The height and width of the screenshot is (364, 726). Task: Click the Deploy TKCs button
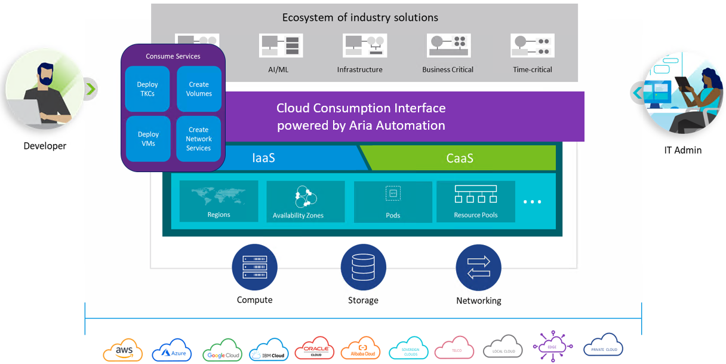tap(147, 89)
